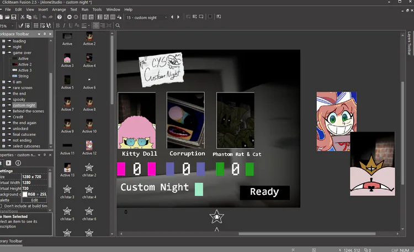Screen dimensions: 414x252
Task: Open contents help with the question mark icon
Action: click(60, 17)
